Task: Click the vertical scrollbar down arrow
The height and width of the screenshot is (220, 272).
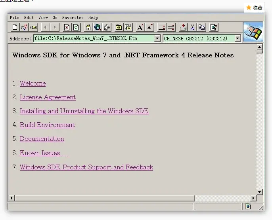Action: 259,192
